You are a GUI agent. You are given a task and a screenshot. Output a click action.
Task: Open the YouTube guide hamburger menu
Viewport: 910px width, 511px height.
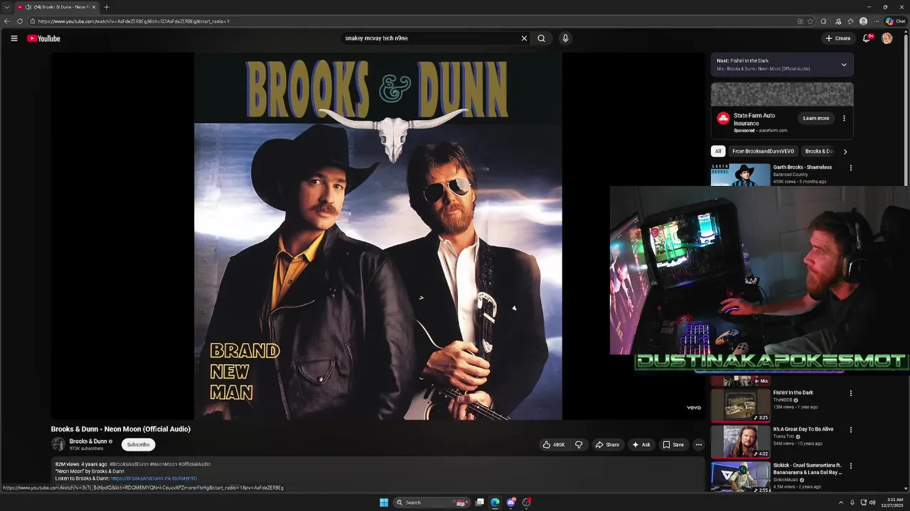(x=14, y=38)
